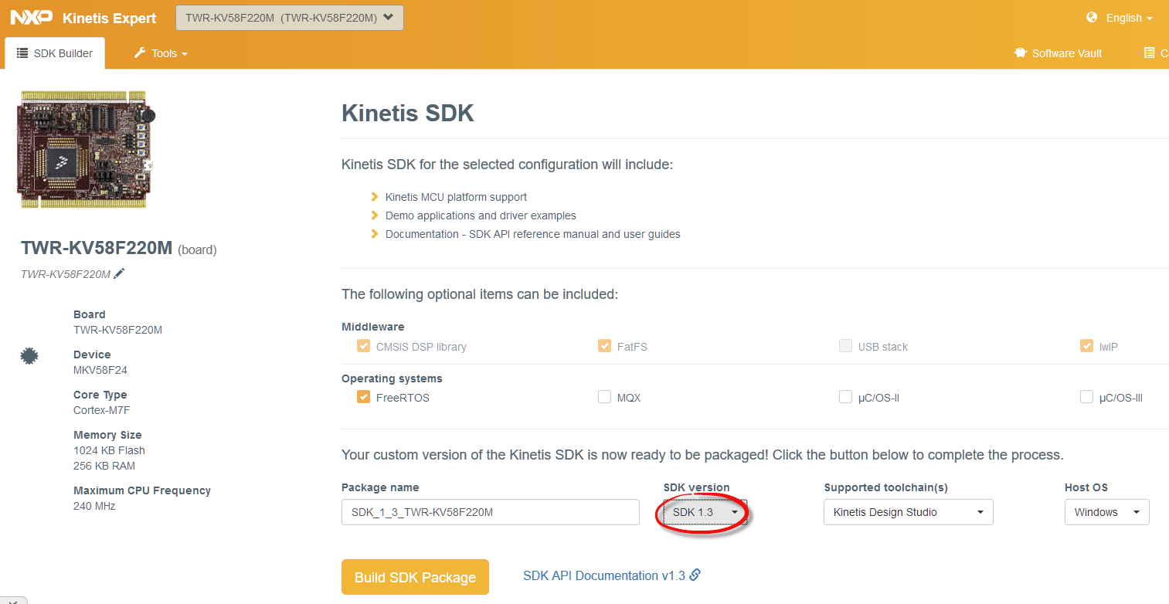Viewport: 1169px width, 604px height.
Task: Click the wrench icon in Tools menu
Action: 140,53
